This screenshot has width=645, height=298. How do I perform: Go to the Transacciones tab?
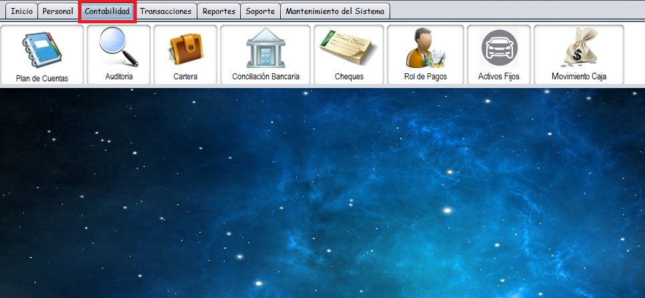click(165, 11)
